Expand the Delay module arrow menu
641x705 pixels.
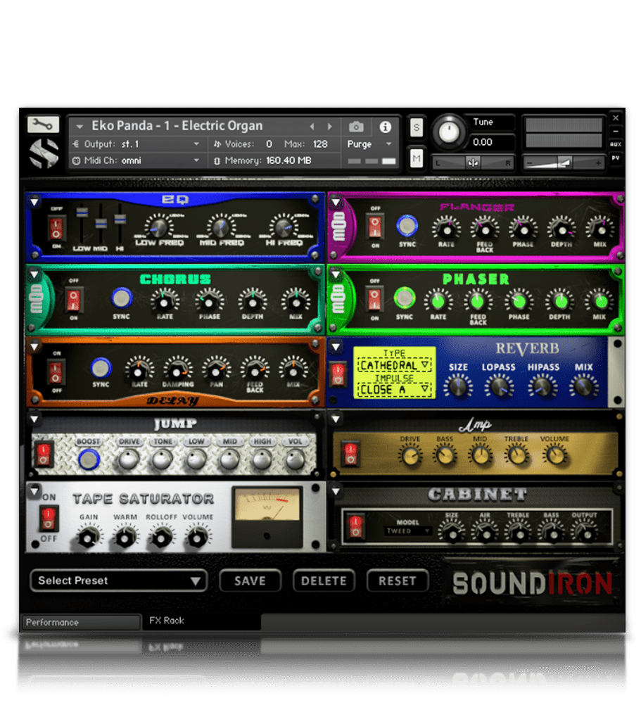click(34, 347)
